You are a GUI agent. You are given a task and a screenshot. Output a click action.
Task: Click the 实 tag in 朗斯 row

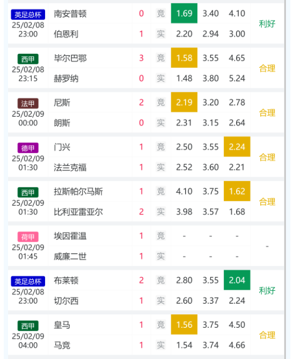(160, 123)
